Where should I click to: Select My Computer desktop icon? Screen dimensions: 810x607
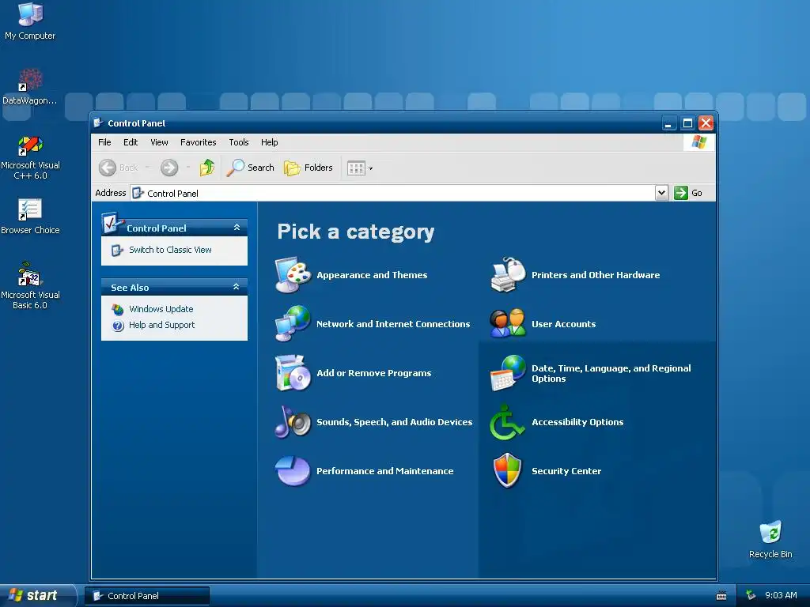tap(30, 21)
